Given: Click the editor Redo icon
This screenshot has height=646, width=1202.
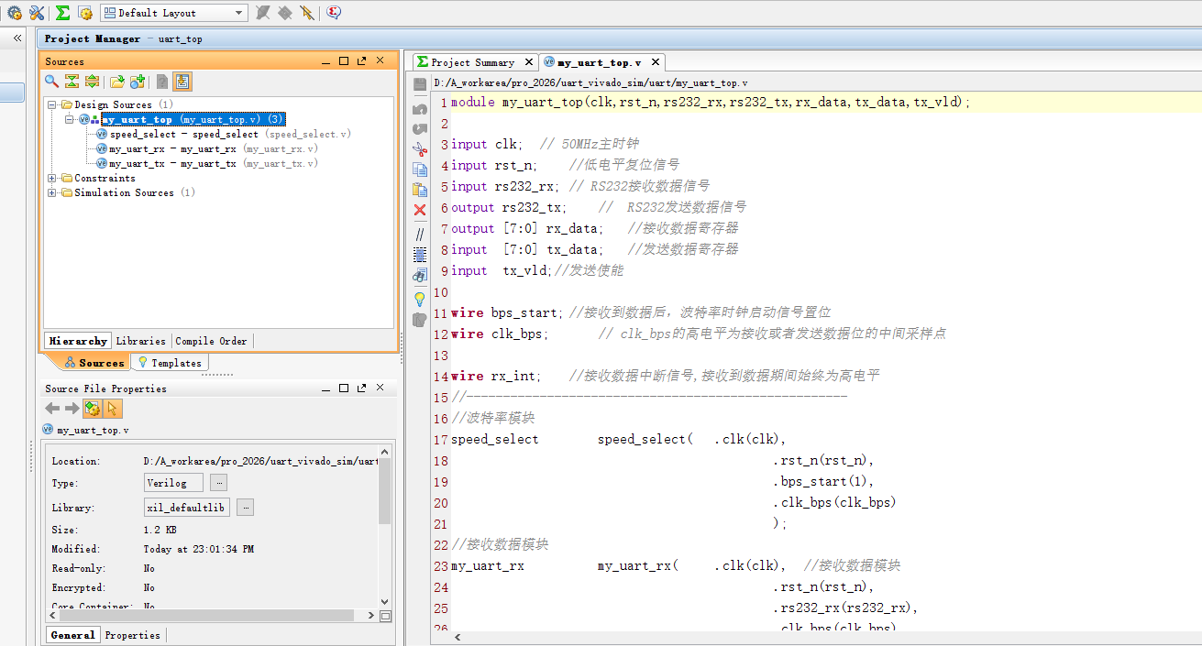Looking at the screenshot, I should tap(420, 128).
